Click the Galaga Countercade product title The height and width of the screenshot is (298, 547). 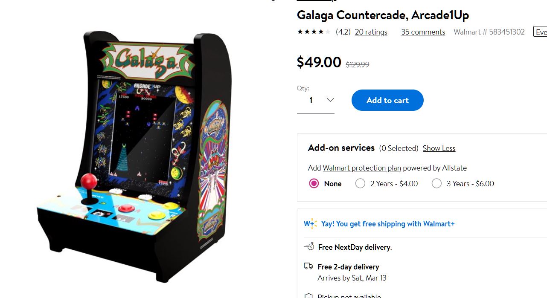click(x=383, y=15)
